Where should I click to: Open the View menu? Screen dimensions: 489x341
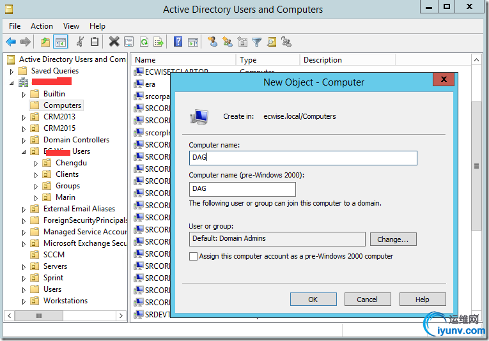(71, 26)
